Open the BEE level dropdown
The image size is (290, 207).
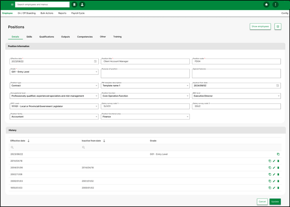tap(236, 96)
